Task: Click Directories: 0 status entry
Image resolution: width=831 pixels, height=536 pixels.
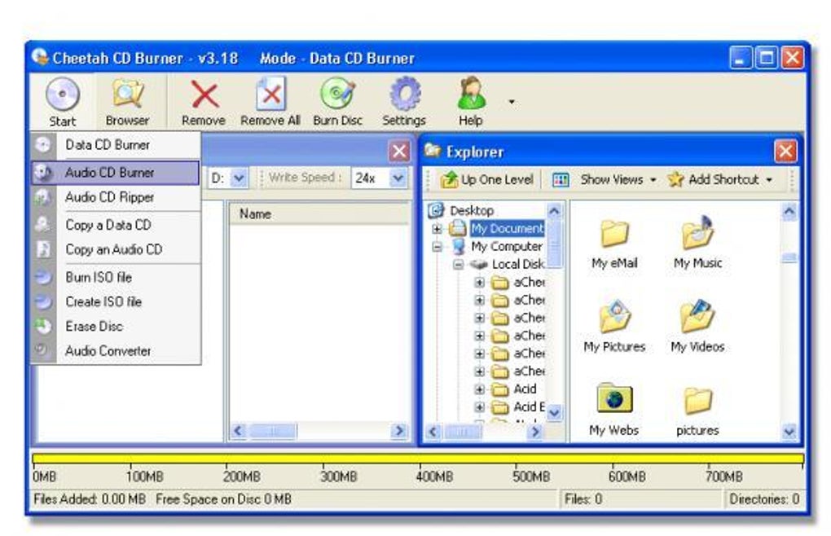Action: pyautogui.click(x=763, y=499)
